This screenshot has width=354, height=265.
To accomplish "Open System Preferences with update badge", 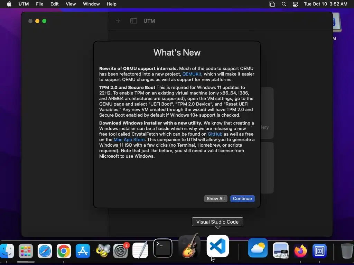I will point(121,251).
